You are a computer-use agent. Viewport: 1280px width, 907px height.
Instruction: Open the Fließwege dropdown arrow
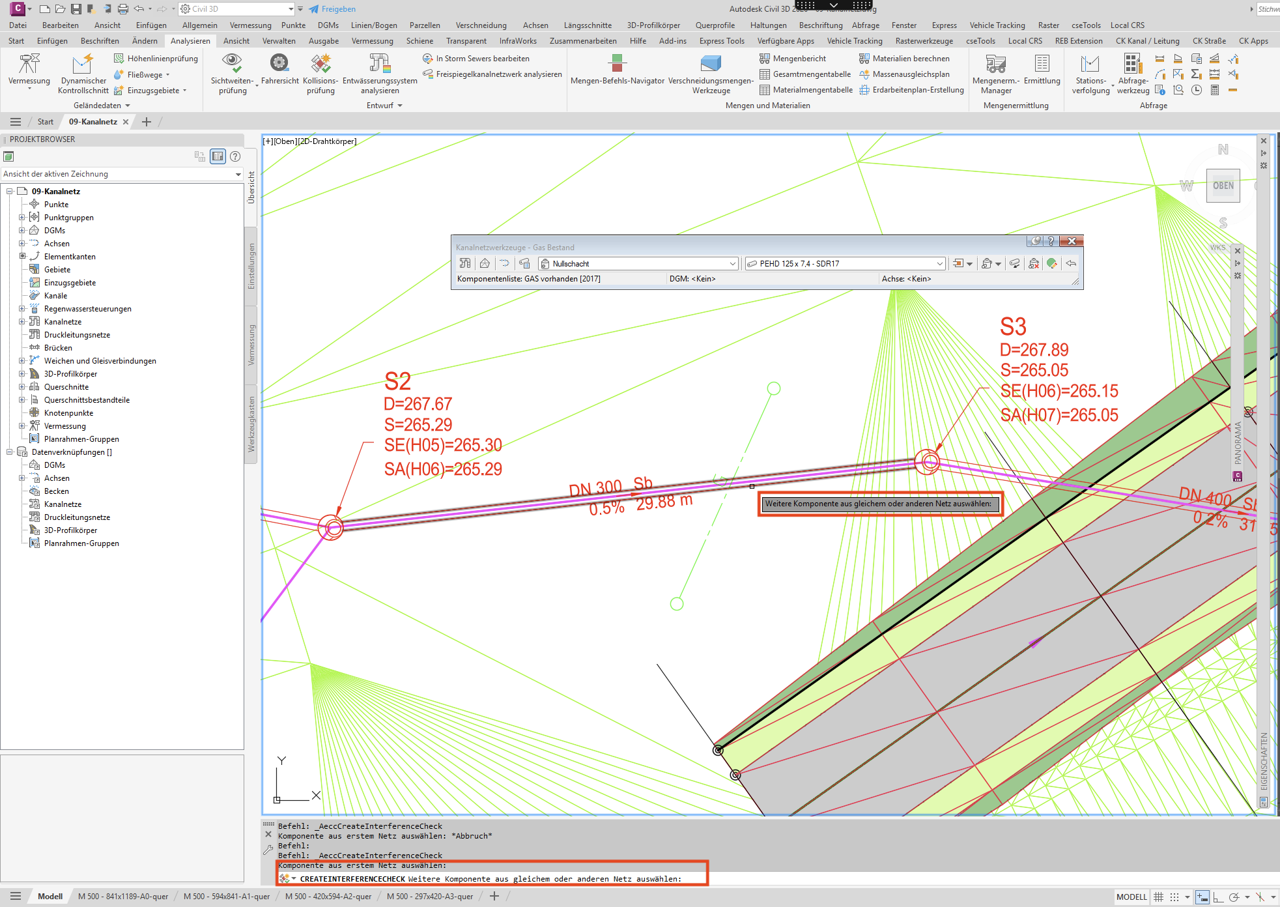(x=168, y=75)
